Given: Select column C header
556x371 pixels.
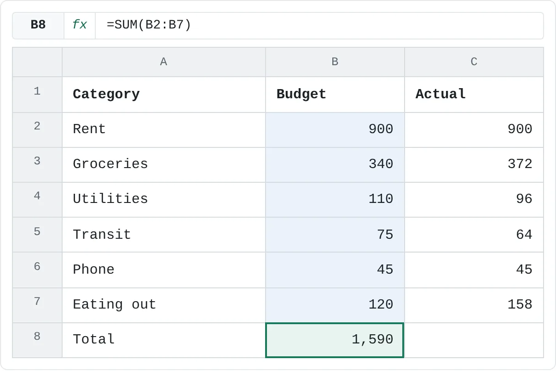Looking at the screenshot, I should tap(474, 62).
